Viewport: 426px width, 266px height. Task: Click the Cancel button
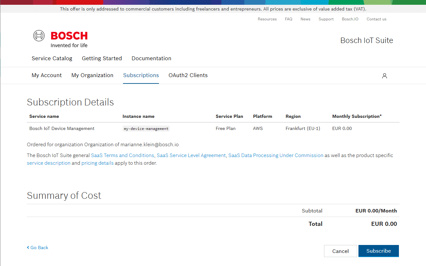pos(340,251)
